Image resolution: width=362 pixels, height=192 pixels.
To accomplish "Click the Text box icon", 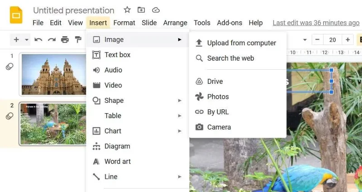I will pos(96,55).
